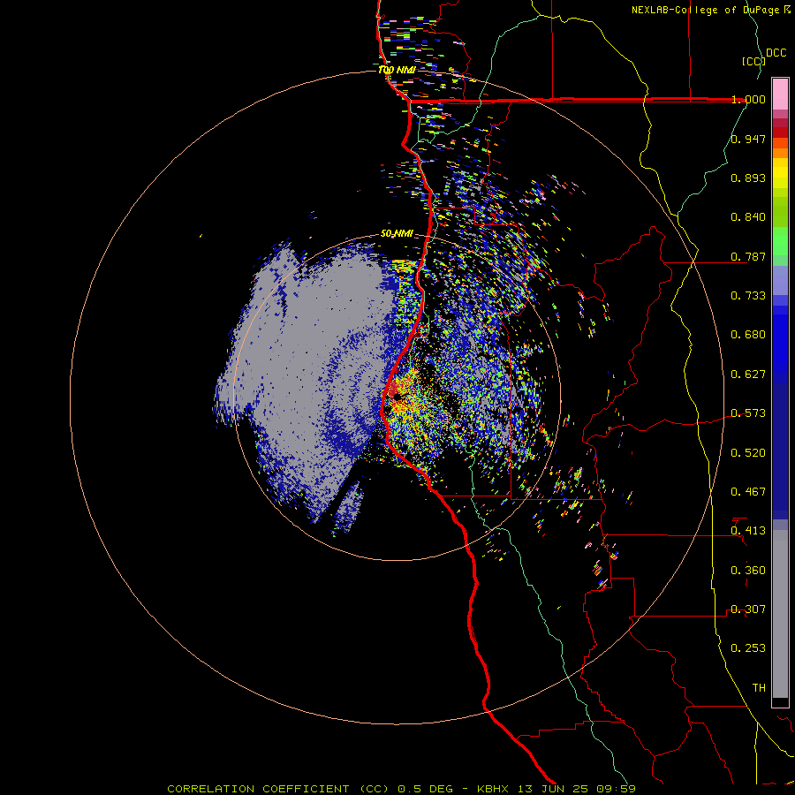Pick the pink segment atop the color bar
795x795 pixels.
[780, 95]
